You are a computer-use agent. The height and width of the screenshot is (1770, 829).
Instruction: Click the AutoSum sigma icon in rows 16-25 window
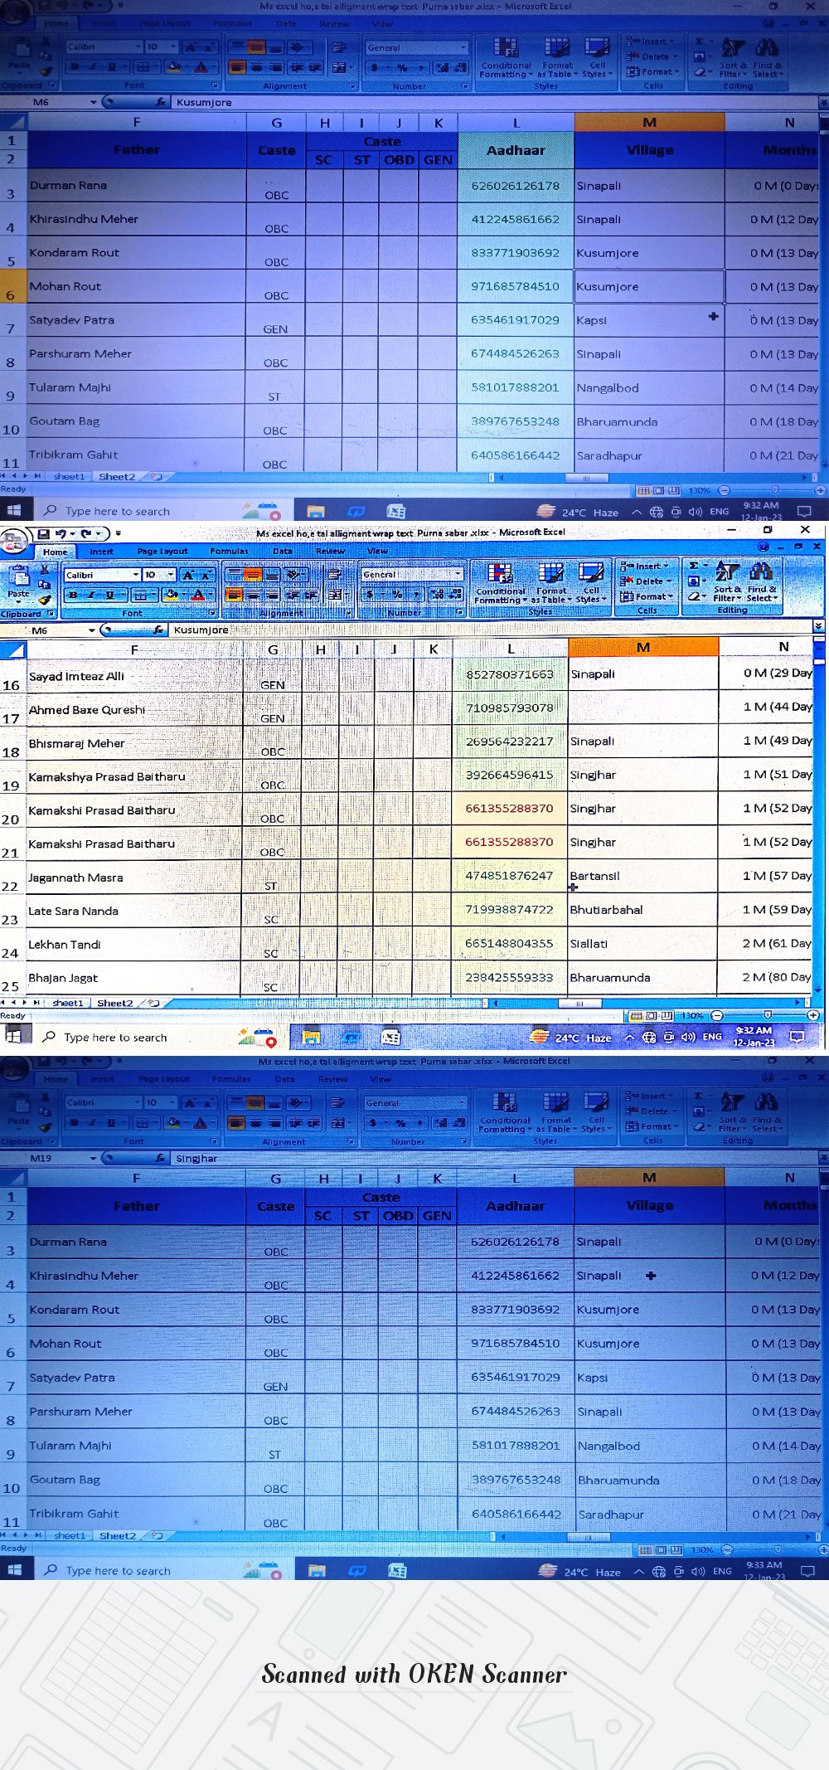[x=694, y=565]
